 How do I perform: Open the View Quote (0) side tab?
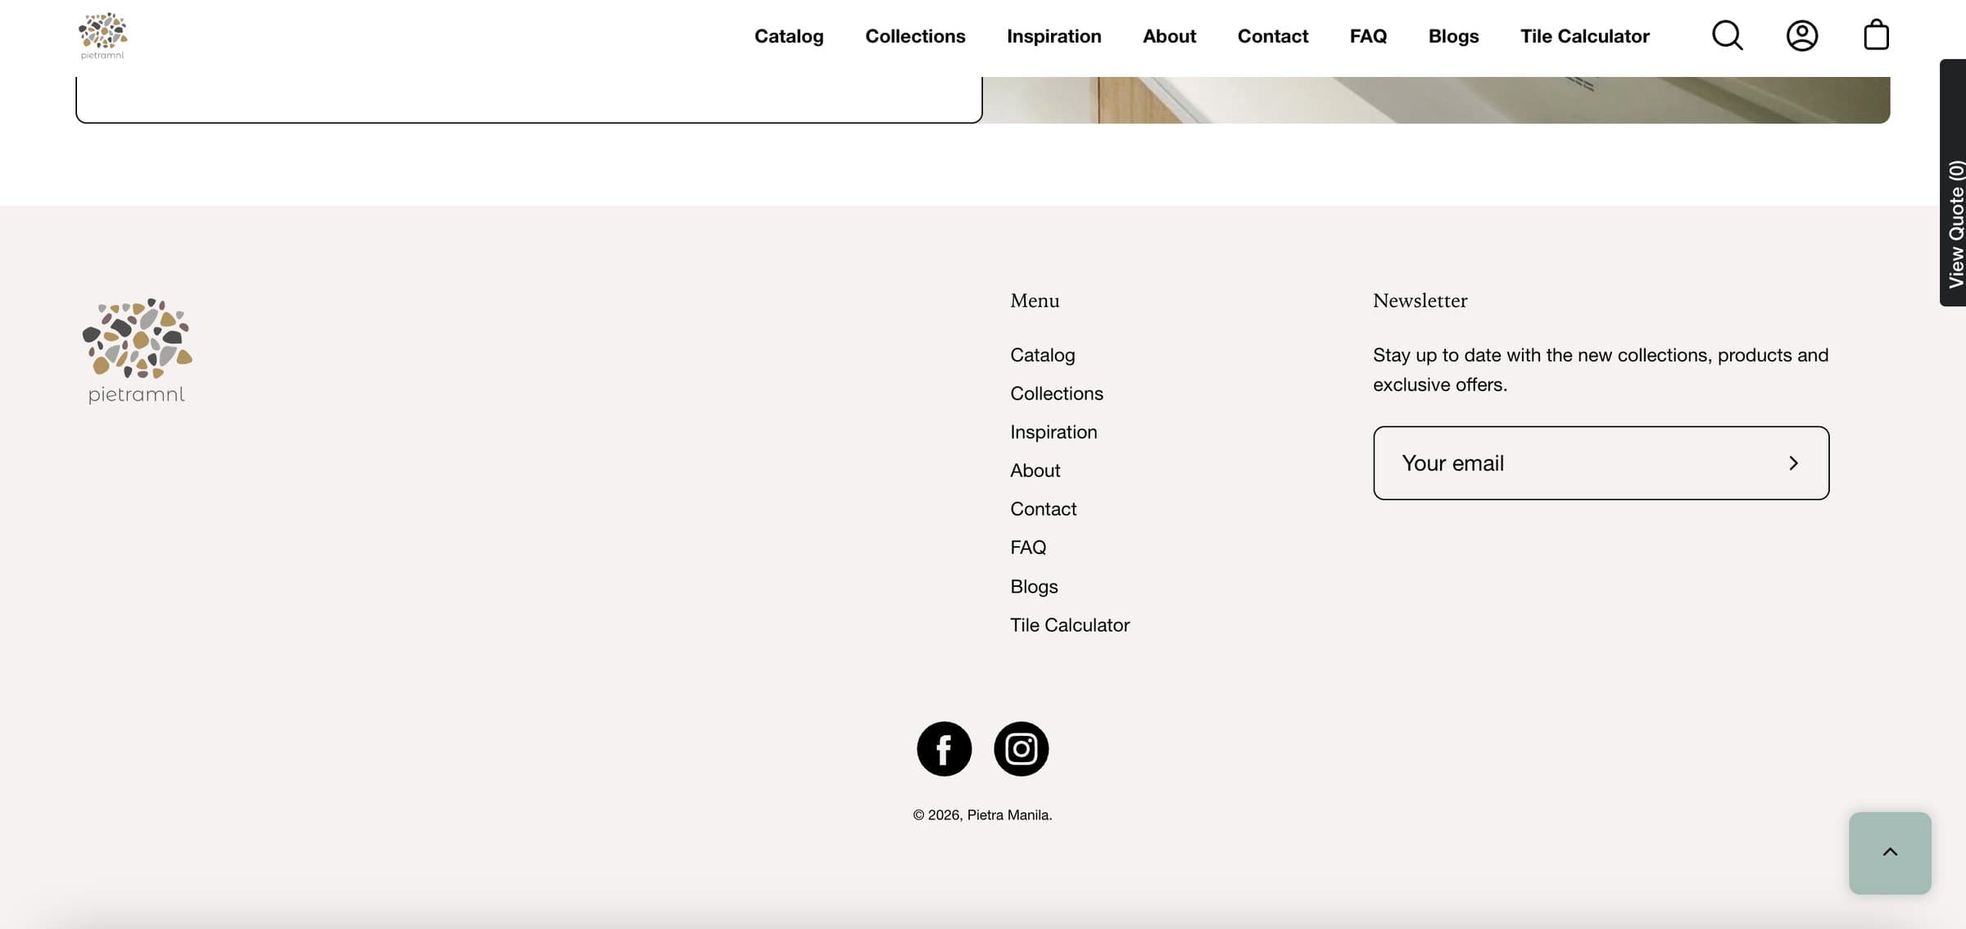1954,183
